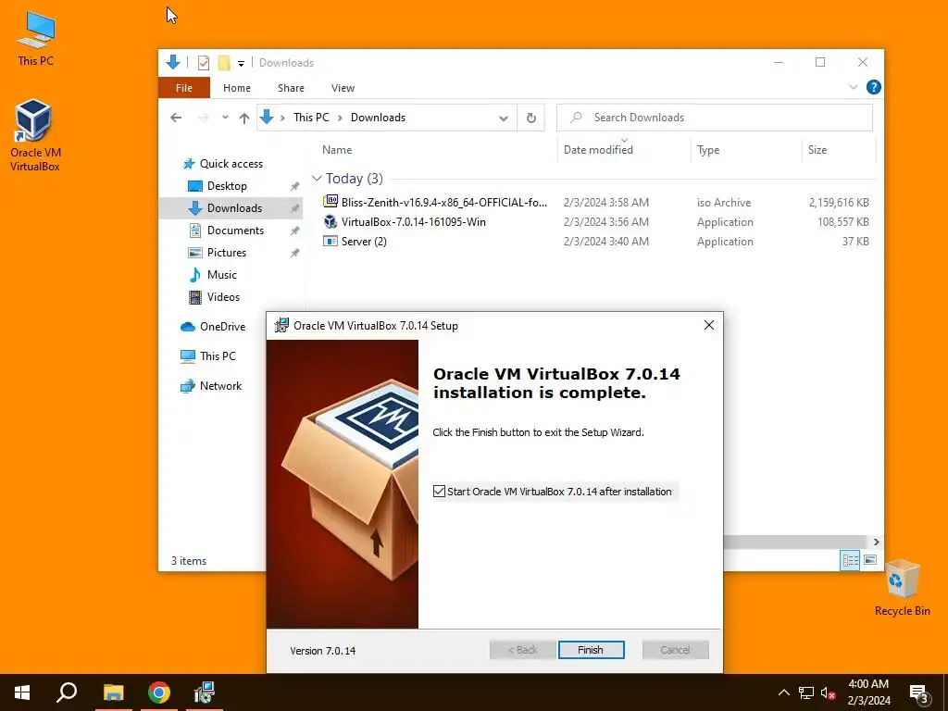Click Downloads in the address bar path
This screenshot has width=948, height=711.
(378, 118)
